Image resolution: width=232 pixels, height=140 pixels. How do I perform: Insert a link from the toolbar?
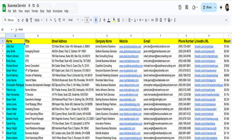152,20
